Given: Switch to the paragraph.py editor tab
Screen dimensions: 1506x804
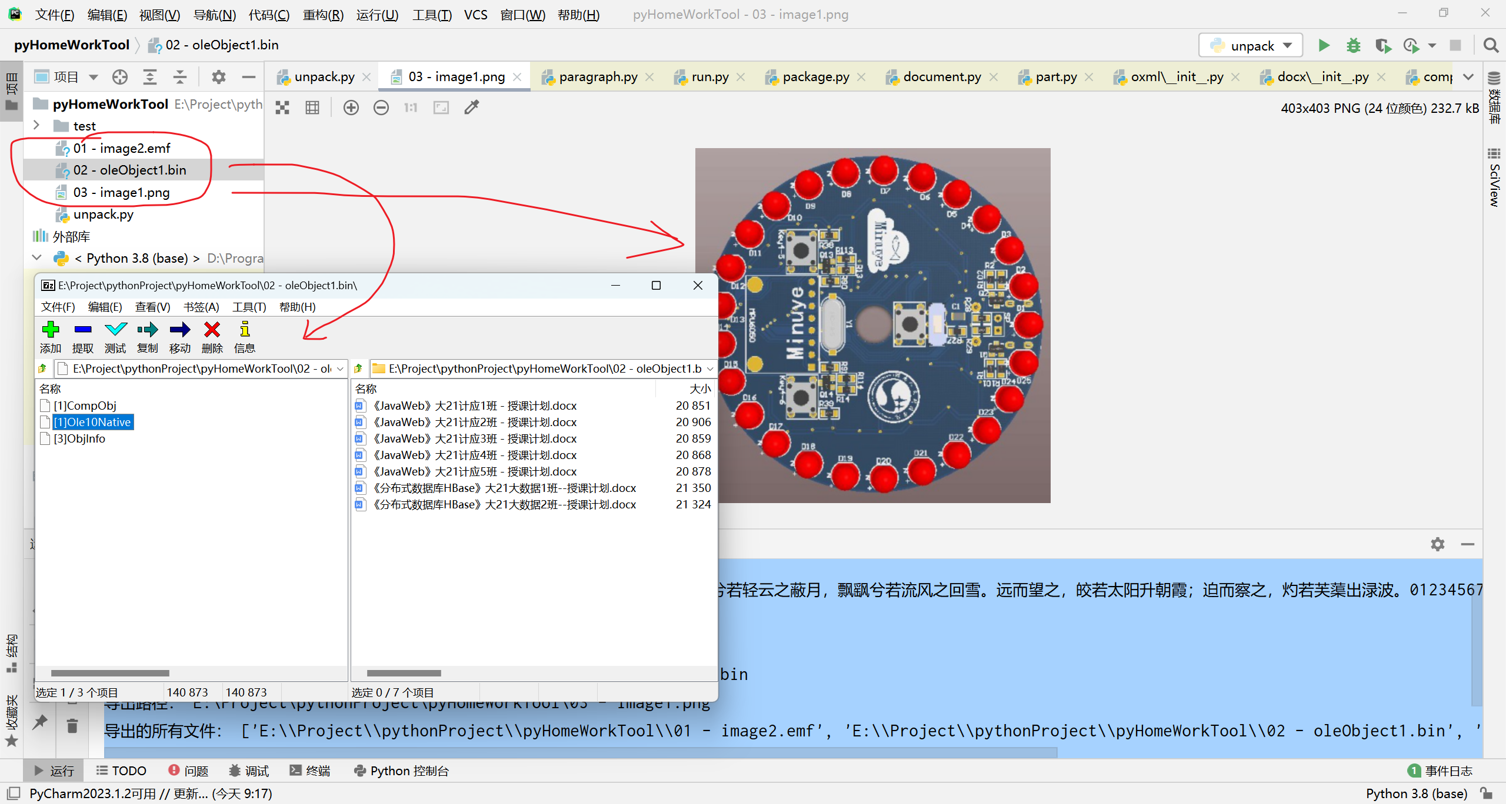Looking at the screenshot, I should 598,77.
